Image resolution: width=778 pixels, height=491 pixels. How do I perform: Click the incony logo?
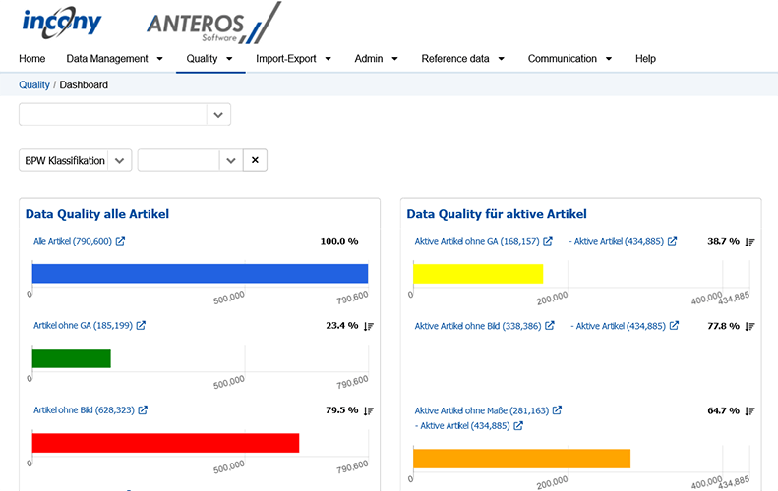[62, 23]
